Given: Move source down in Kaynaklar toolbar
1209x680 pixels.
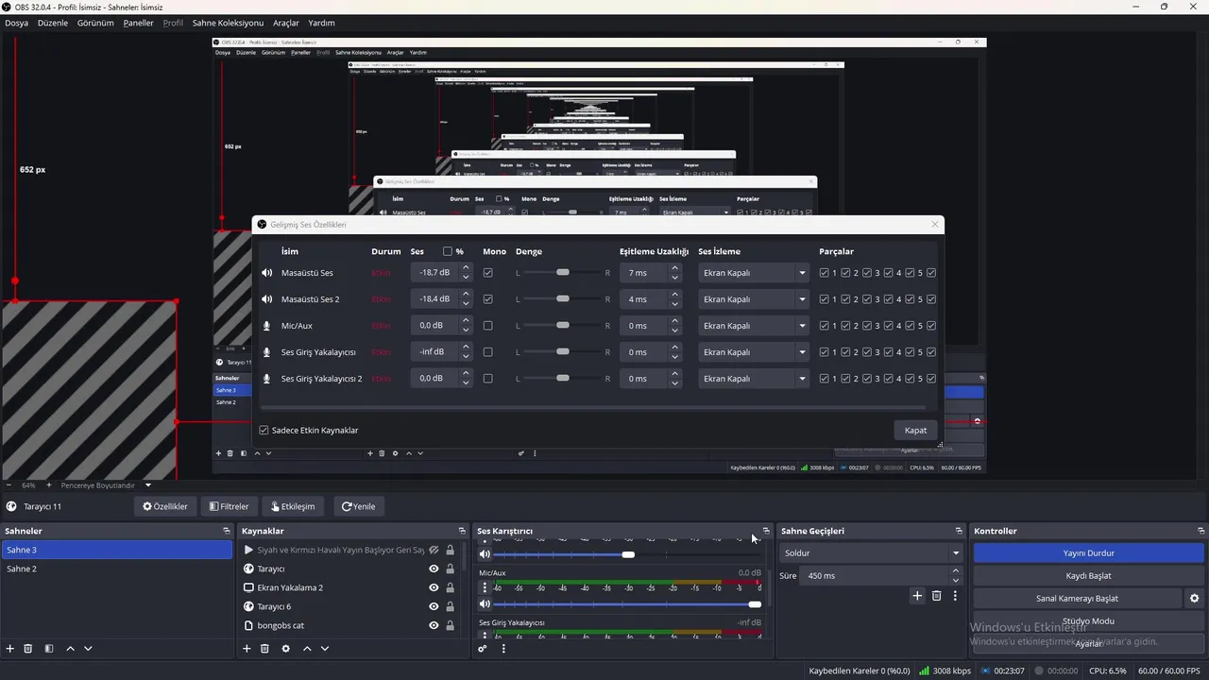Looking at the screenshot, I should click(x=325, y=649).
